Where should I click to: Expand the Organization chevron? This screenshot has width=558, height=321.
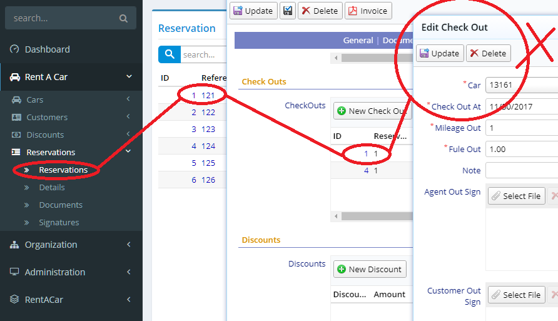[128, 244]
